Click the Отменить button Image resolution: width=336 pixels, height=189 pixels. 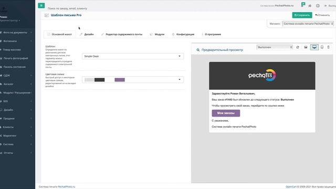coord(322,15)
